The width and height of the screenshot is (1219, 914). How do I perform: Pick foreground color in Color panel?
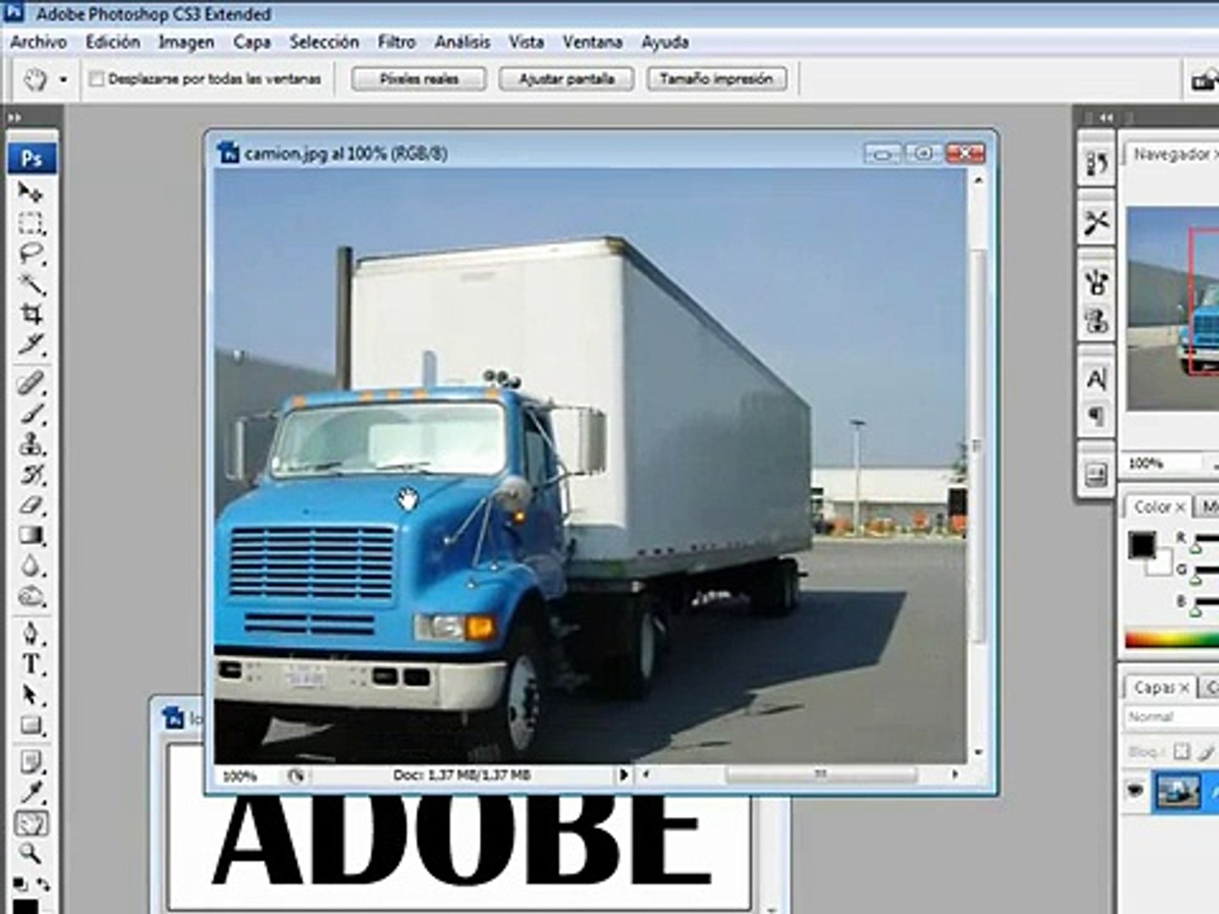coord(1141,545)
